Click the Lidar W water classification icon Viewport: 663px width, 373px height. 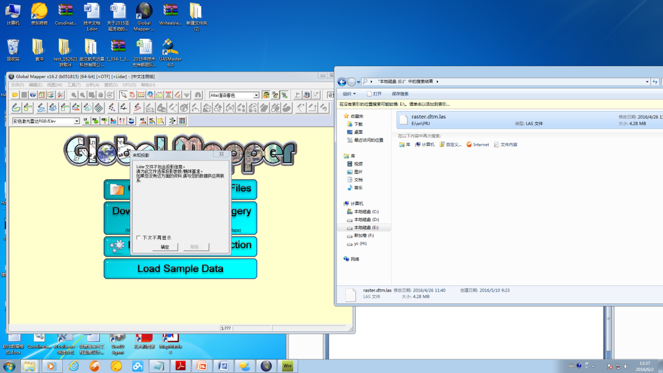[131, 121]
